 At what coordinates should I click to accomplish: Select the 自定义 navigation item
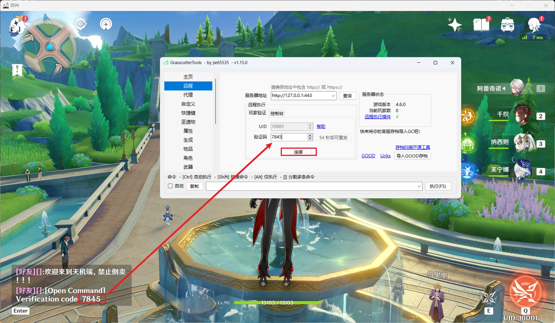pyautogui.click(x=188, y=104)
